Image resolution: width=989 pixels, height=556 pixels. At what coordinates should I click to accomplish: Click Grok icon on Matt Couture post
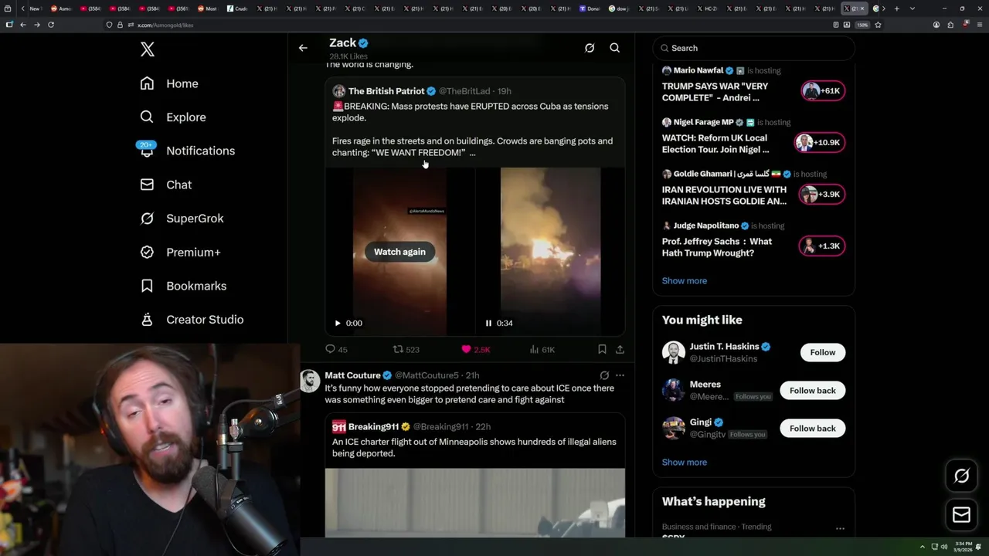(x=604, y=375)
